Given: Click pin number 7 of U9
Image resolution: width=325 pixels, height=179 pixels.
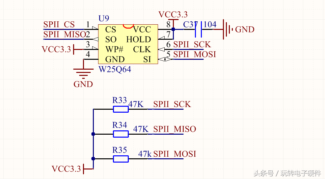Looking at the screenshot, I should click(x=169, y=34).
